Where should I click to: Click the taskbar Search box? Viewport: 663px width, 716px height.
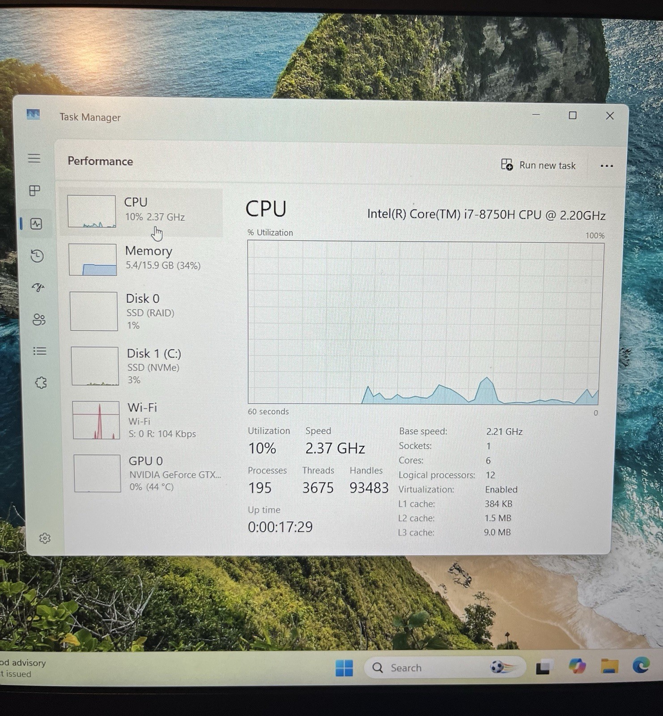click(x=445, y=668)
